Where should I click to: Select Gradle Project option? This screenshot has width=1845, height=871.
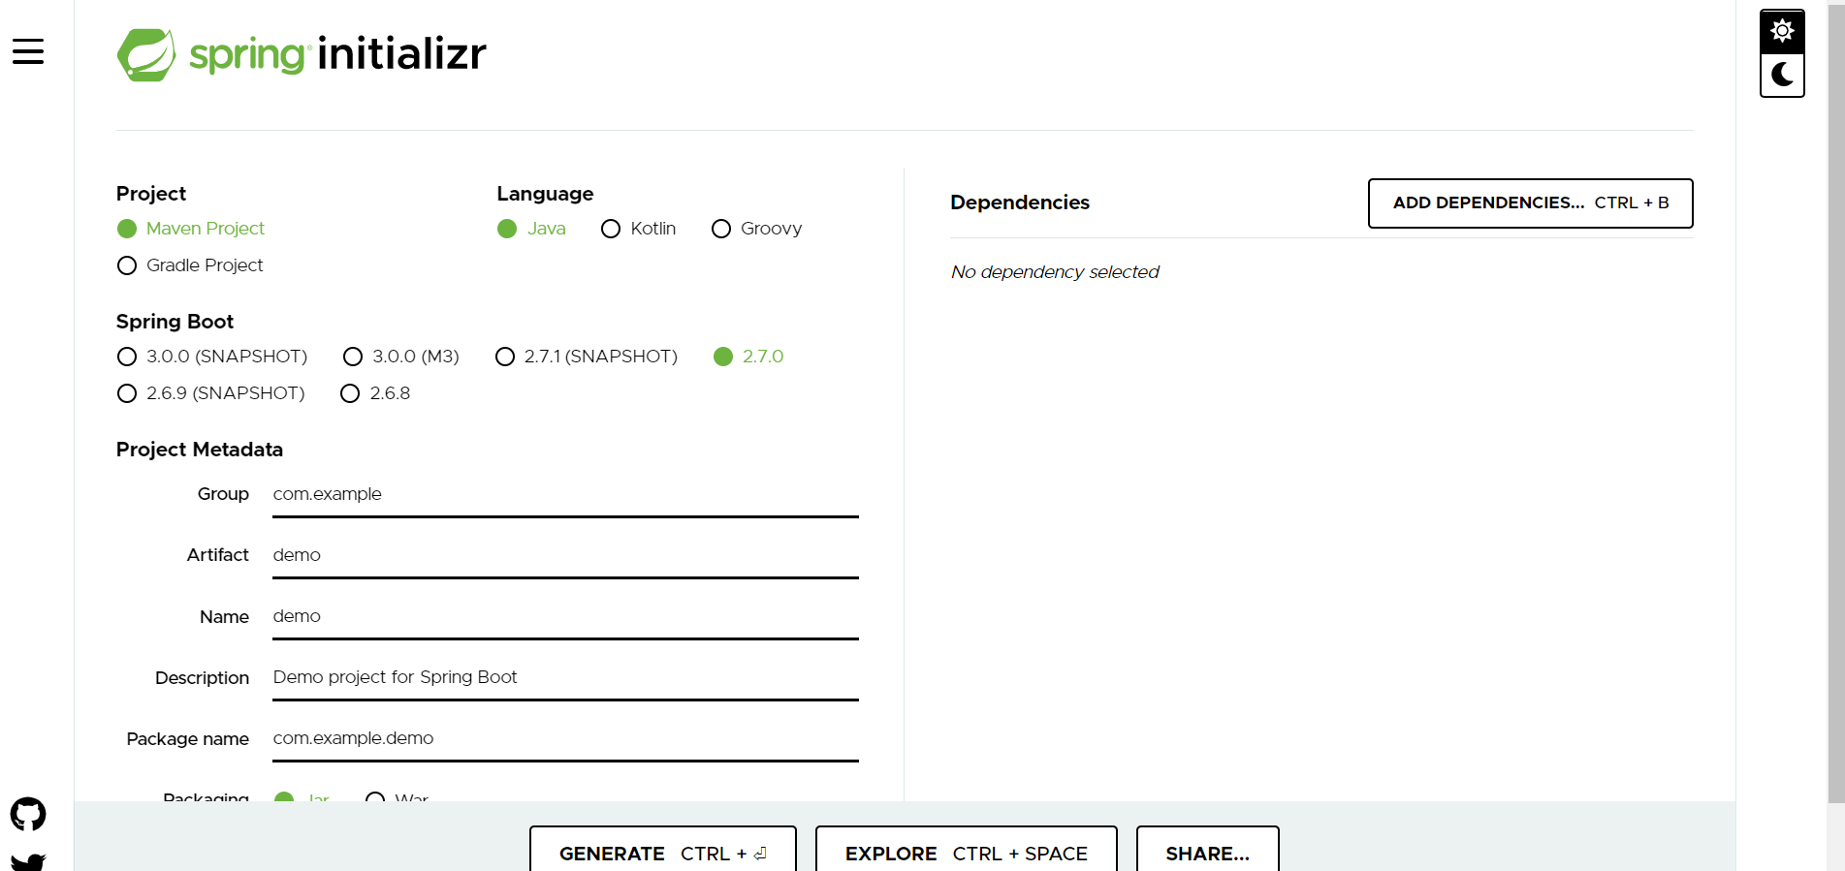[x=190, y=265]
